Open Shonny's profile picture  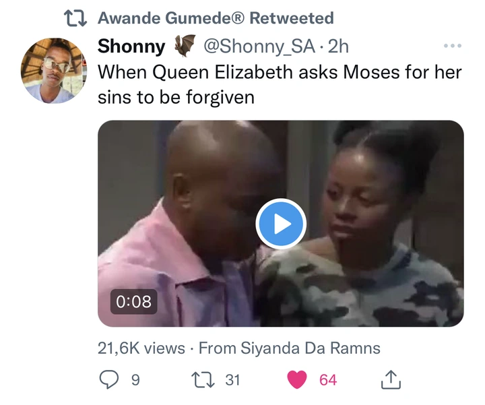click(54, 71)
